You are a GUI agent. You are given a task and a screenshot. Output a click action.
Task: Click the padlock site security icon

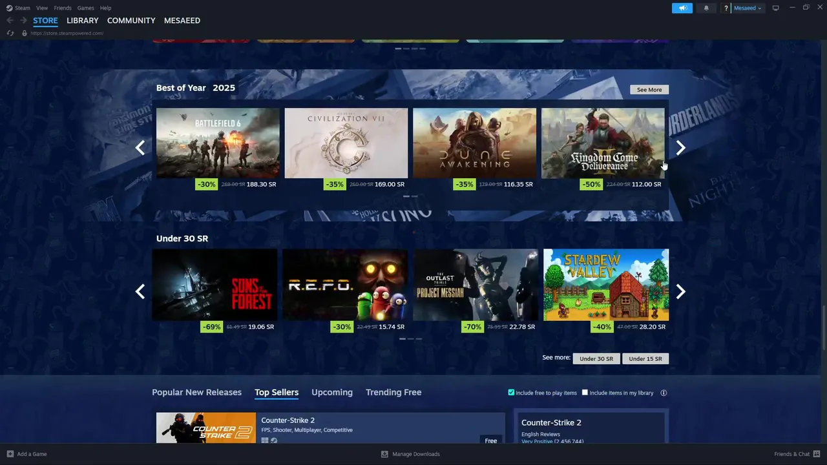click(25, 33)
